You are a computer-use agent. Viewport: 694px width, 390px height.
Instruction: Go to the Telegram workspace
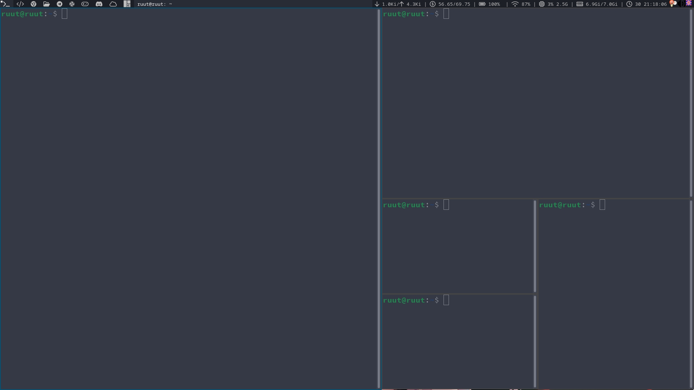click(x=59, y=4)
